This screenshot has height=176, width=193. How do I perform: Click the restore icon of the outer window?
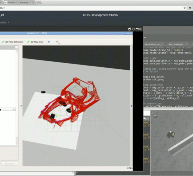pyautogui.click(x=130, y=29)
